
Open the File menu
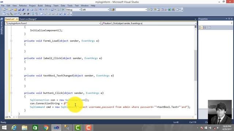[x=3, y=6]
